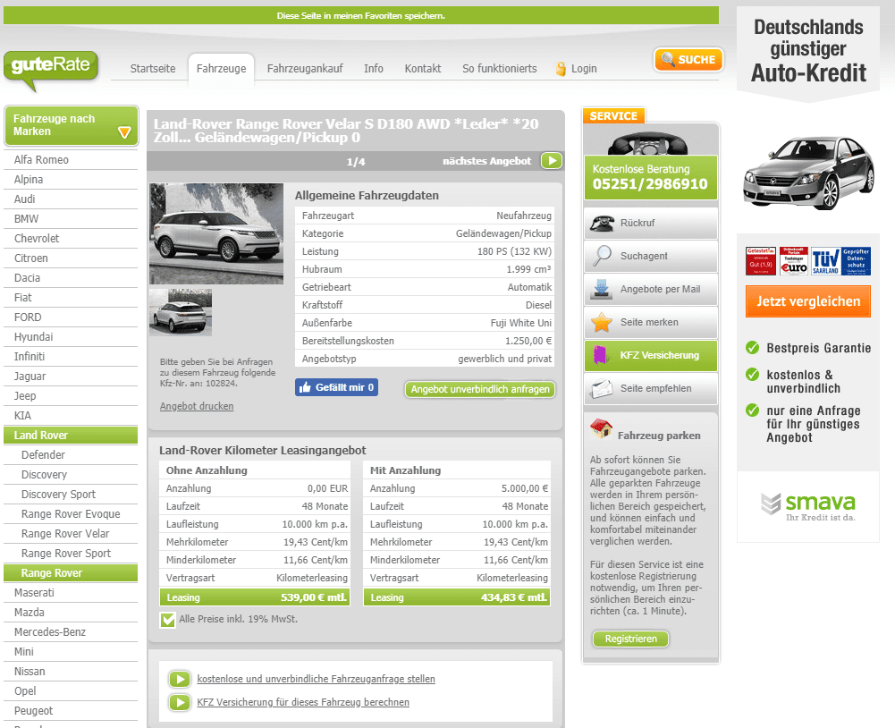Click the TÜV Saarland badge
The image size is (895, 728).
point(824,261)
